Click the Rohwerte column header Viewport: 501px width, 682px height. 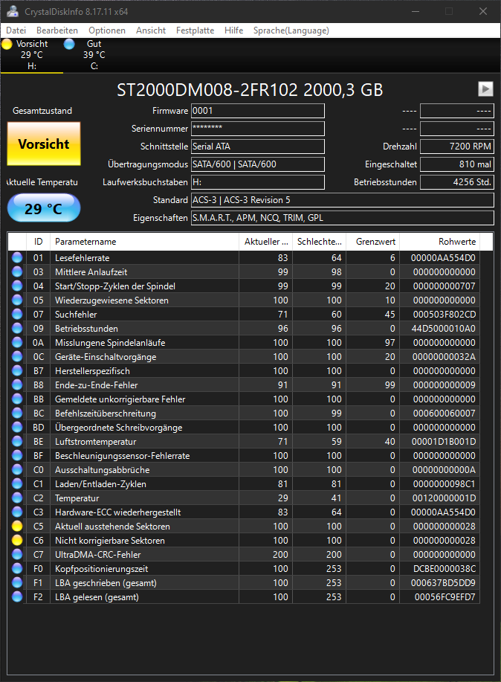tap(440, 242)
